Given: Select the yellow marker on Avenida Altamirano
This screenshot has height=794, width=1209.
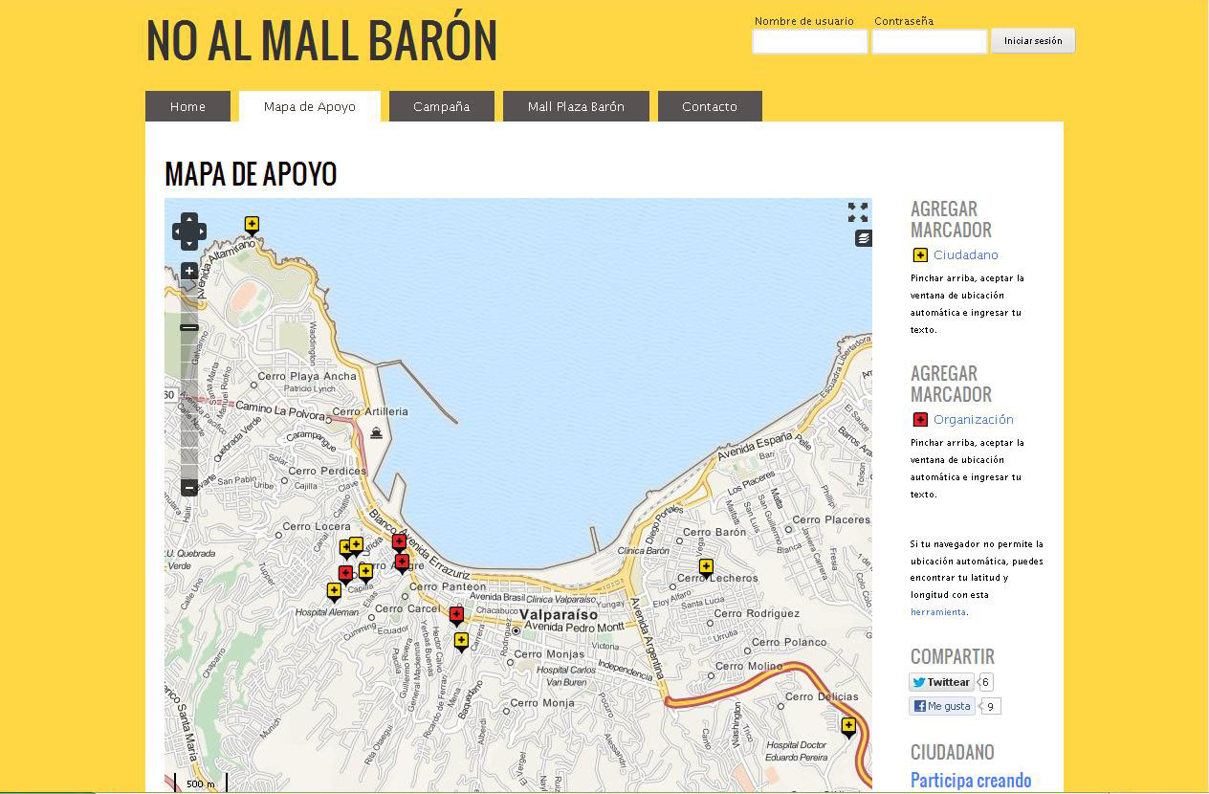Looking at the screenshot, I should point(252,225).
